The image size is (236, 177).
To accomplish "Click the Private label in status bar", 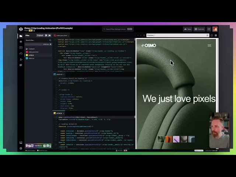I will [x=119, y=150].
